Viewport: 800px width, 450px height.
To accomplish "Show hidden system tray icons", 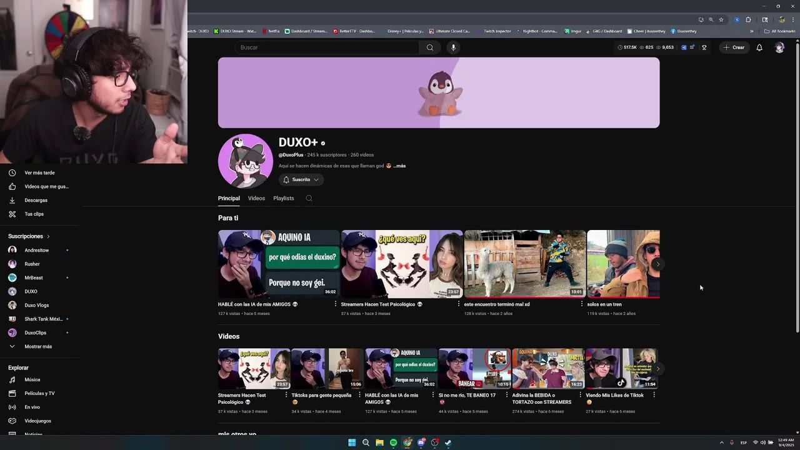I will pyautogui.click(x=721, y=442).
